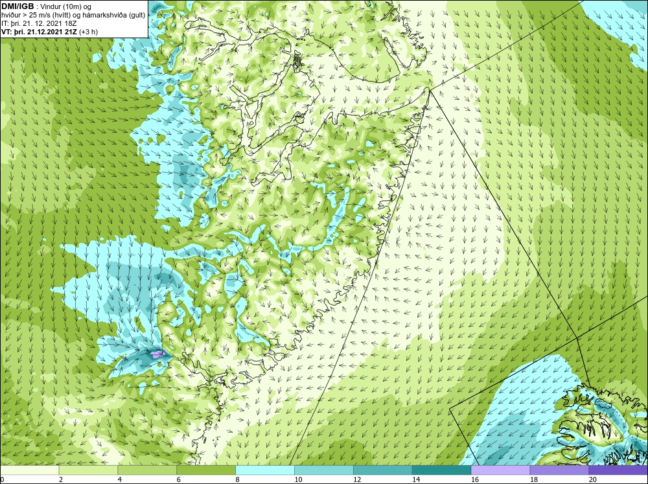Click the initial time 'IT: þri. 21. 12. 2021 18Z'
Viewport: 648px width, 484px height.
(40, 23)
